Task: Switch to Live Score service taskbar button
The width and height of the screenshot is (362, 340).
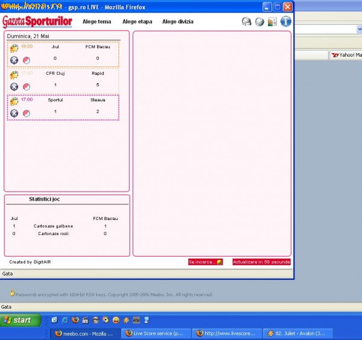Action: (x=156, y=333)
